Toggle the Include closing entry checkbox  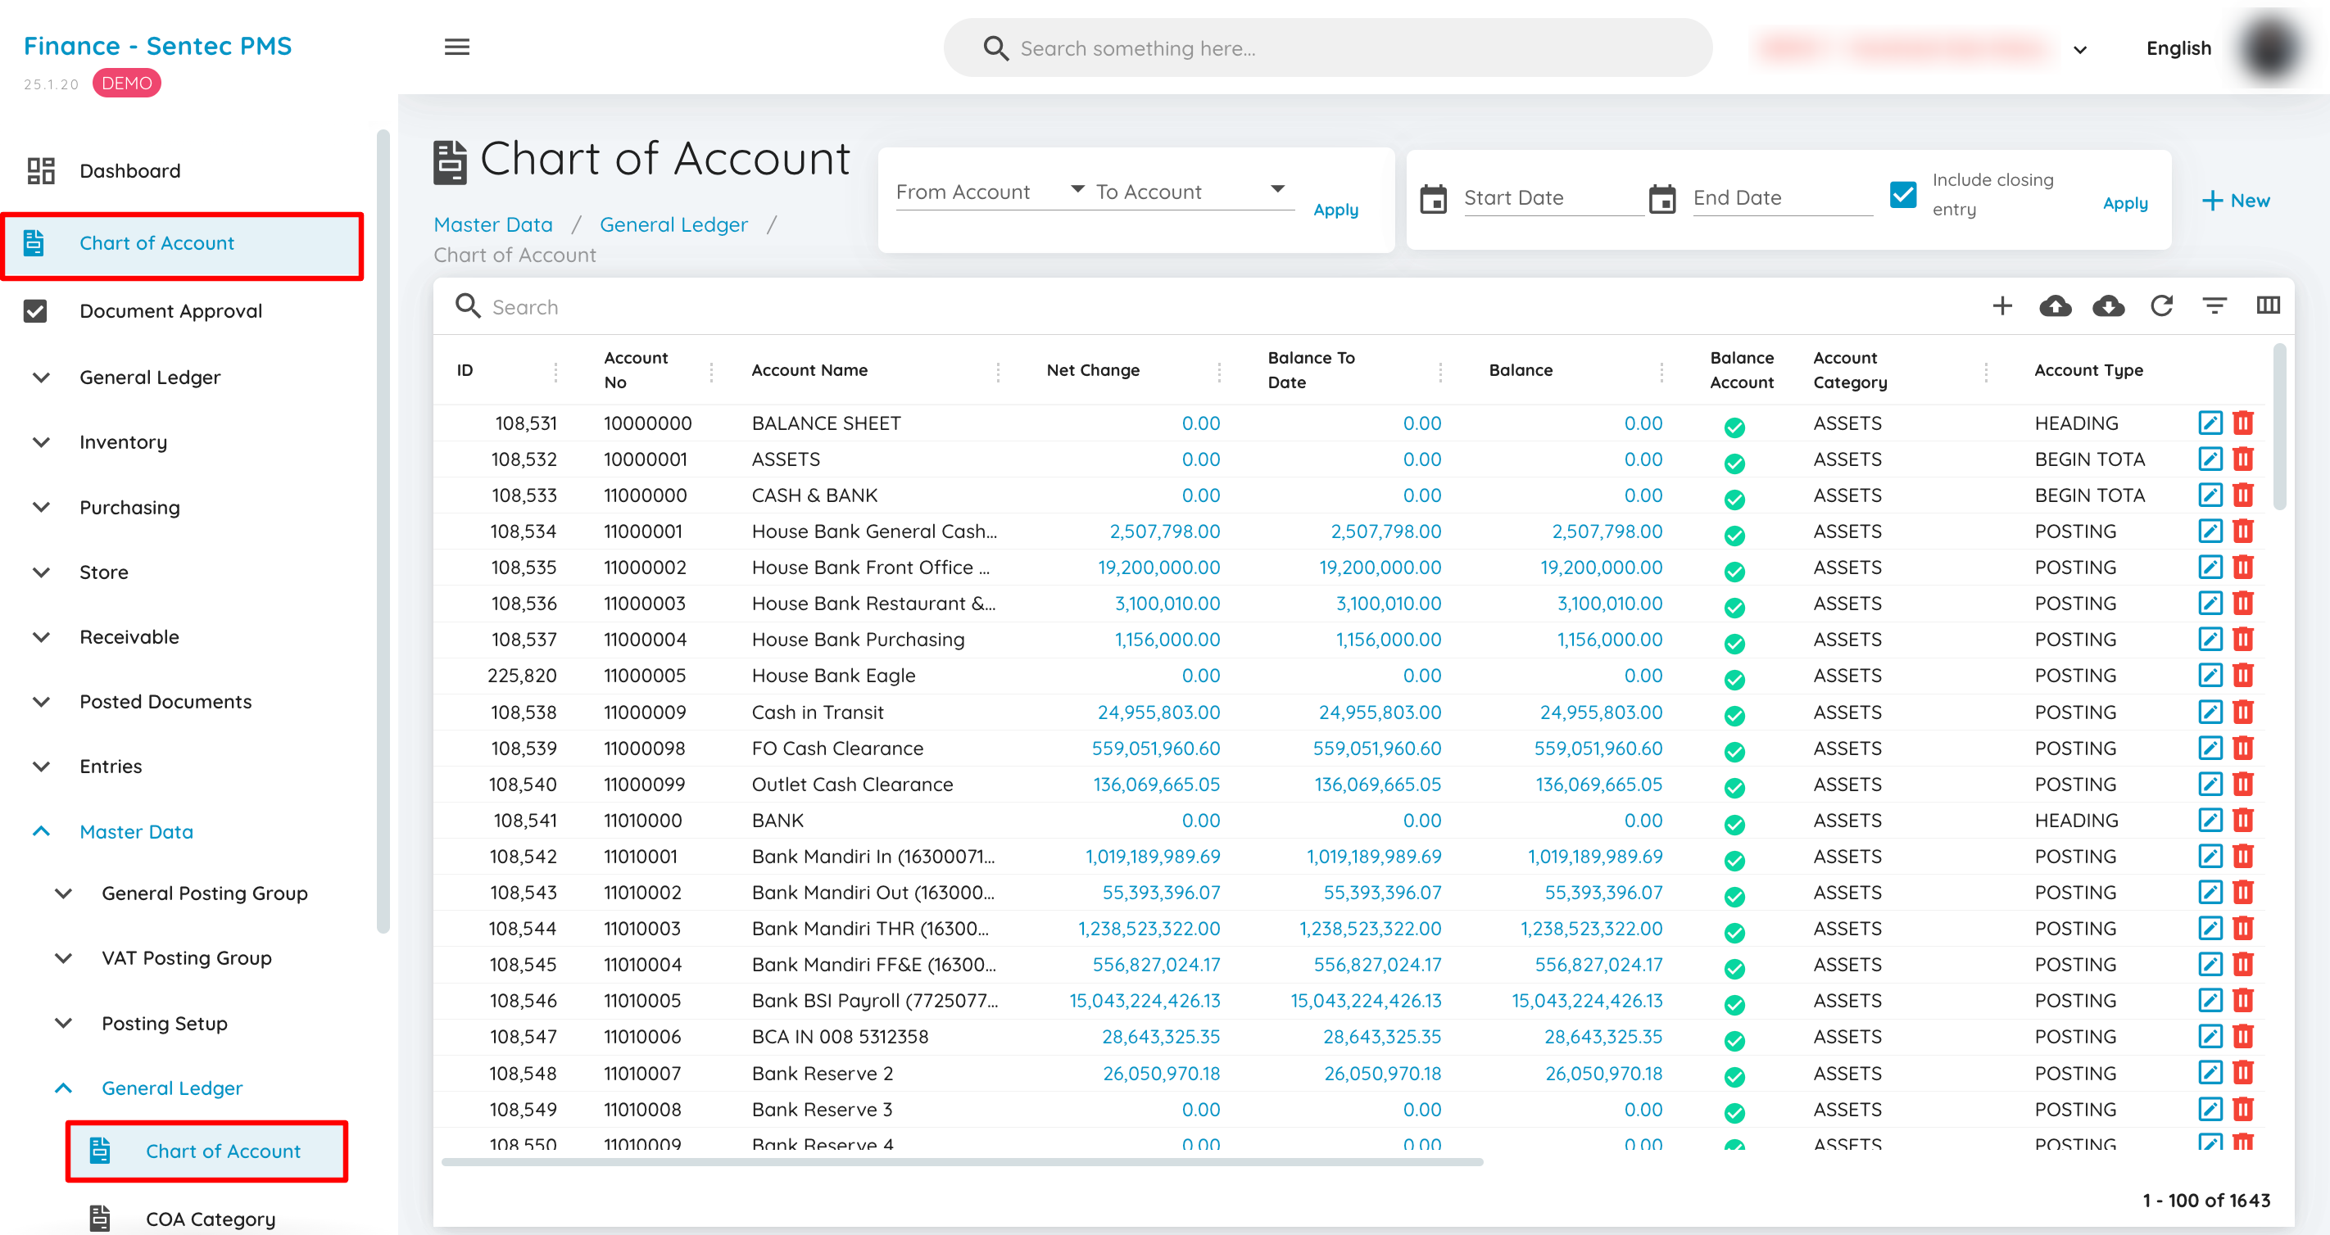click(x=1903, y=194)
